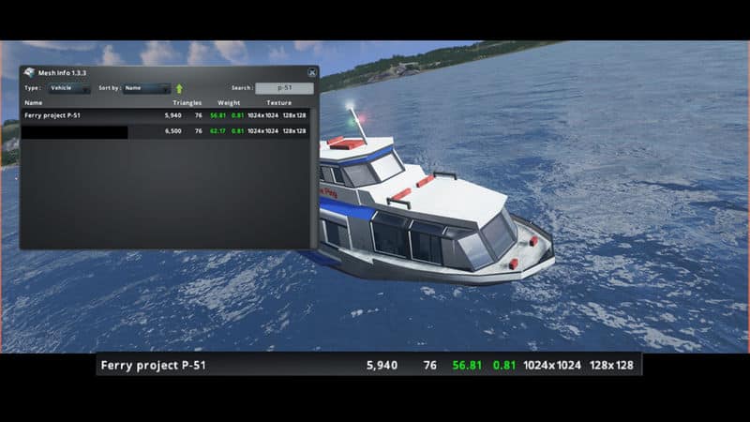This screenshot has width=750, height=422.
Task: Click the 5,940 triangle count in the list
Action: pyautogui.click(x=172, y=115)
